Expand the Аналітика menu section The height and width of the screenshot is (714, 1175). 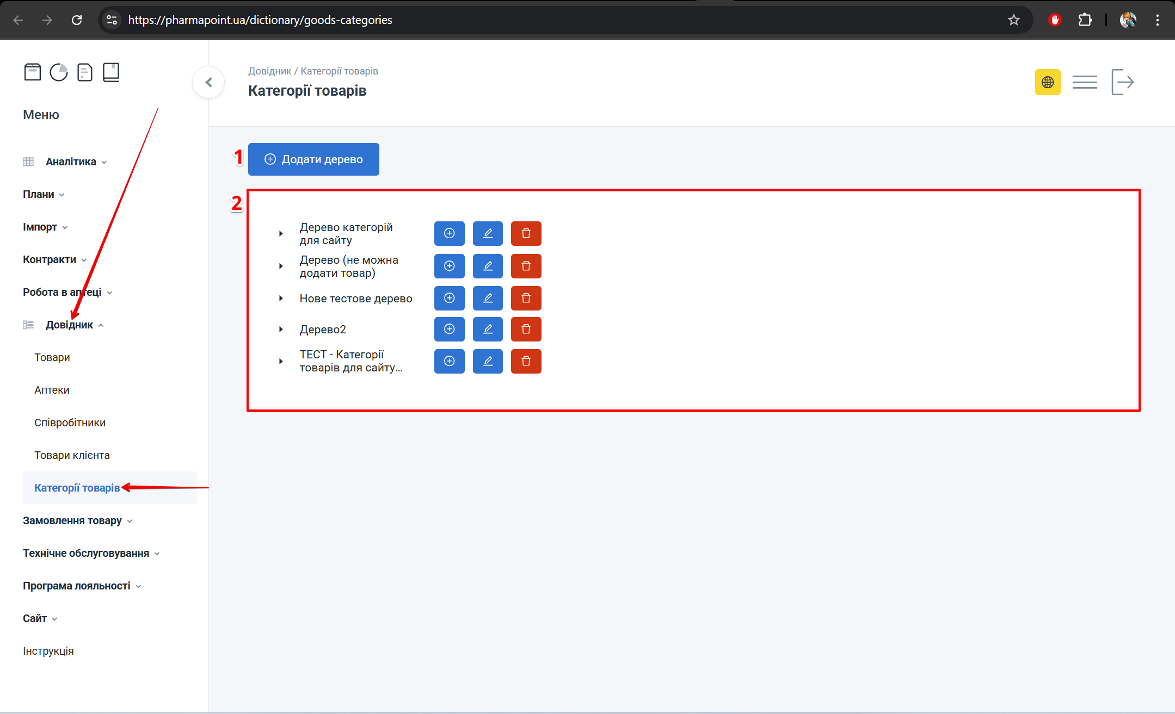(x=71, y=162)
